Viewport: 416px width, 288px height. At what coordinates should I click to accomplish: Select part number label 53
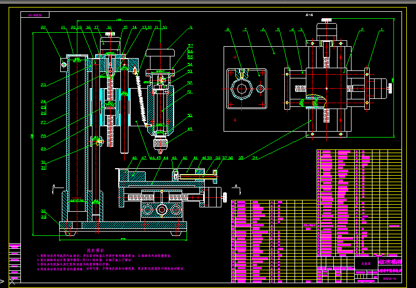point(190,71)
